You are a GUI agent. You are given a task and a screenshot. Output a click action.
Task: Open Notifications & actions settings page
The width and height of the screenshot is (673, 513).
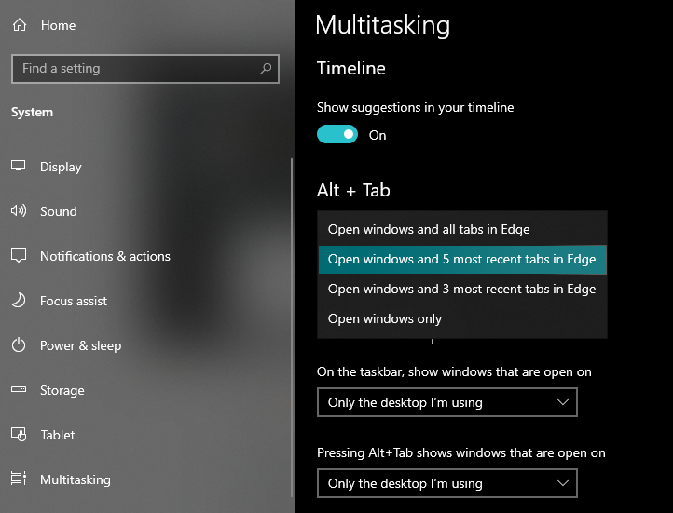point(105,256)
